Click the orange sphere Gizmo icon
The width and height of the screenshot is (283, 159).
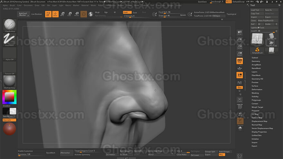84,14
